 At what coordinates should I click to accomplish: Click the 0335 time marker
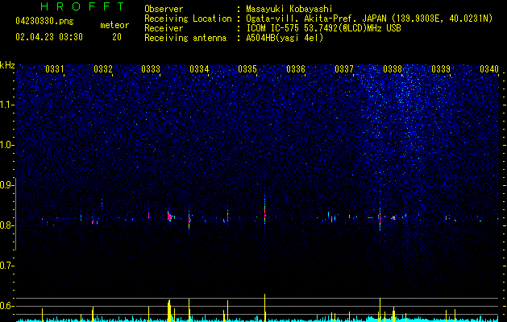point(247,69)
